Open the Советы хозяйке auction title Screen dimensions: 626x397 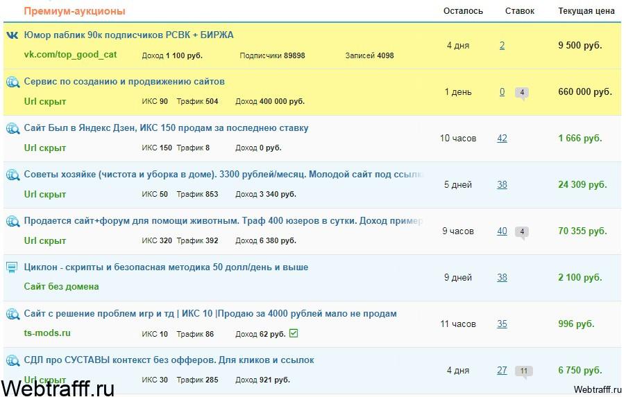coord(223,174)
